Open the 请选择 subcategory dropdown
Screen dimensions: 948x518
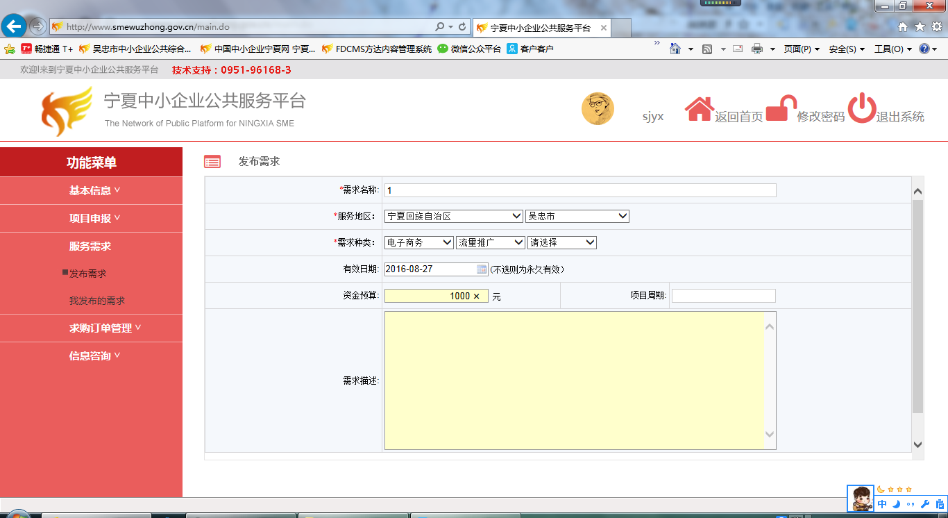click(561, 242)
